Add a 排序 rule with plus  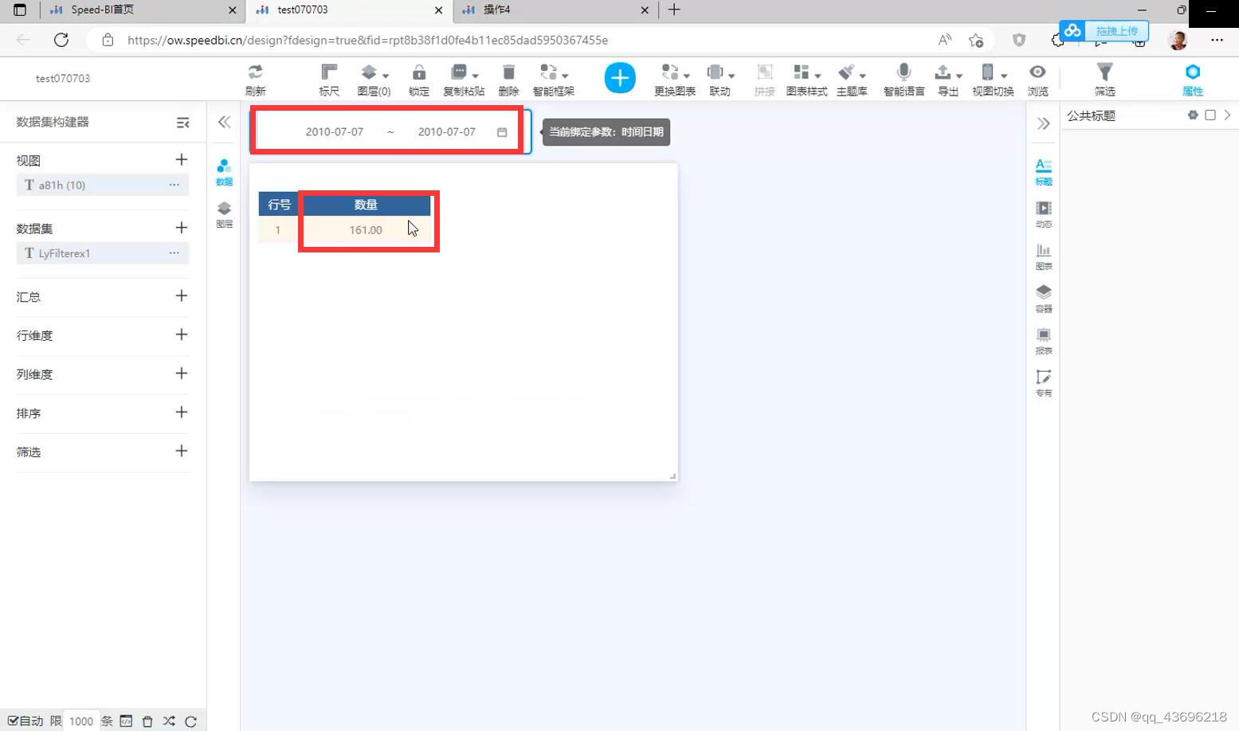(182, 412)
